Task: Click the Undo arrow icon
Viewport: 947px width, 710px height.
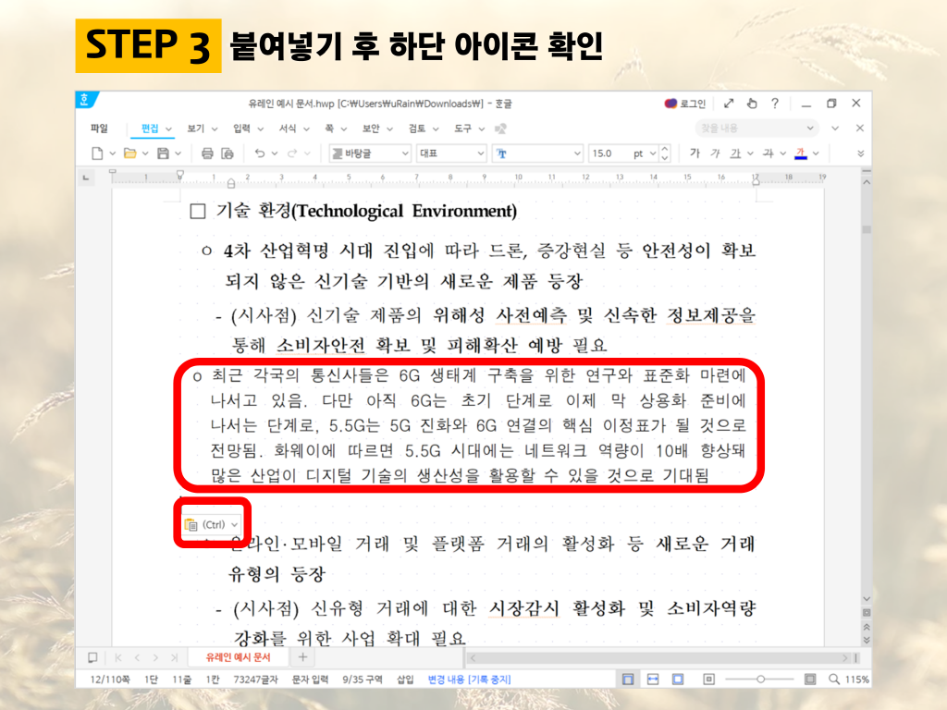Action: click(260, 153)
